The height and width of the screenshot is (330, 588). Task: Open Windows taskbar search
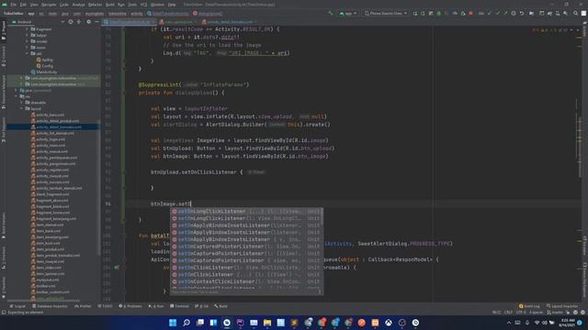[x=187, y=323]
